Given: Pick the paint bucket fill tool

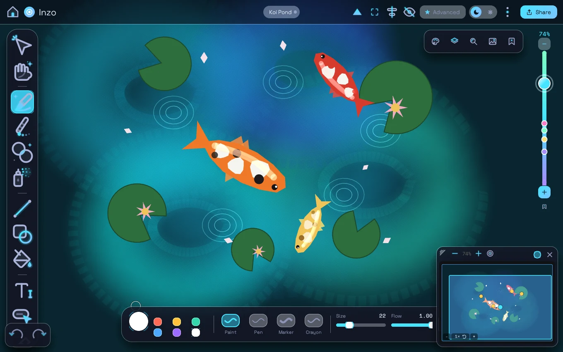Looking at the screenshot, I should tap(22, 258).
